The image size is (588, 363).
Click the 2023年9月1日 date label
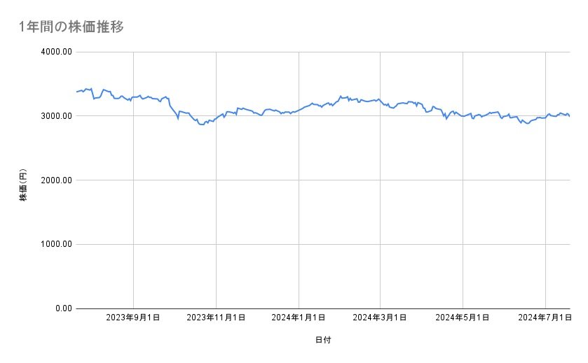[x=133, y=318]
